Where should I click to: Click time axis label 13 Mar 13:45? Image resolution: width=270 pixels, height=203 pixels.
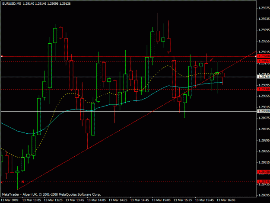[75, 200]
